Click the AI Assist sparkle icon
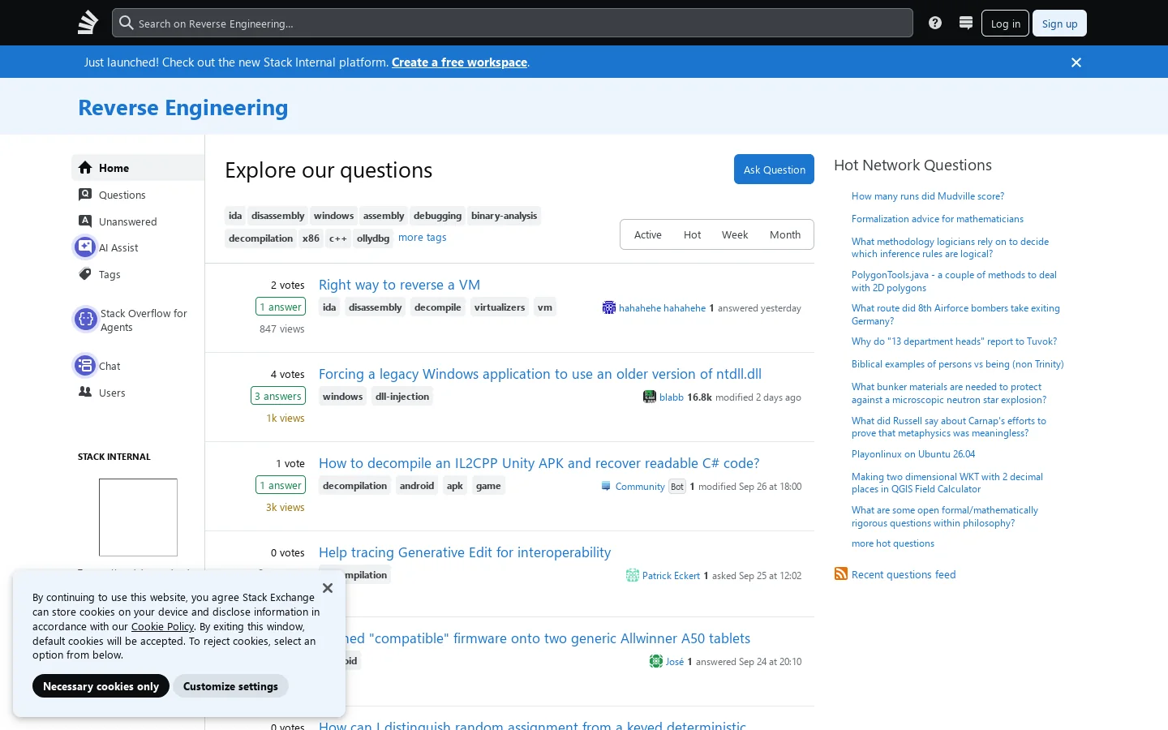1168x730 pixels. point(85,247)
